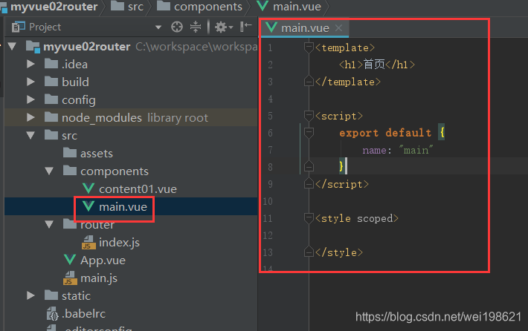Click the JS file icon of main.js
Image resolution: width=528 pixels, height=331 pixels.
pos(70,278)
